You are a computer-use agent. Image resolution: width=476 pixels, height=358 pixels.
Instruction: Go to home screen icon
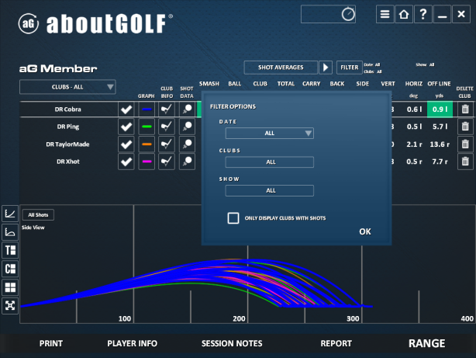pos(404,14)
